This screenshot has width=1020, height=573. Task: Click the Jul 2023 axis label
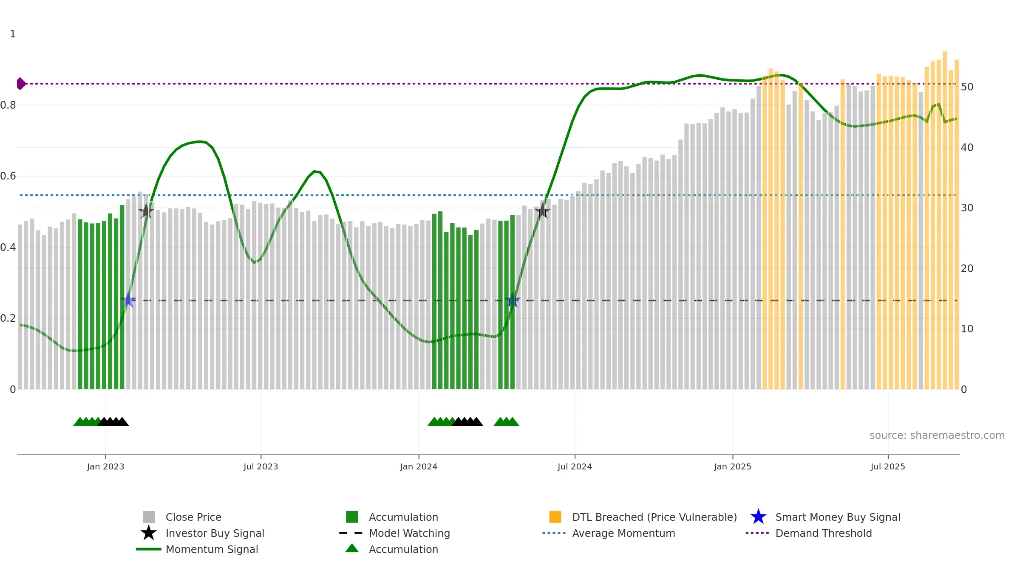pos(261,466)
